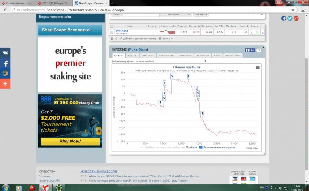Click the $ marker lowest on the chart's falling line
The image size is (309, 191).
[x=202, y=113]
